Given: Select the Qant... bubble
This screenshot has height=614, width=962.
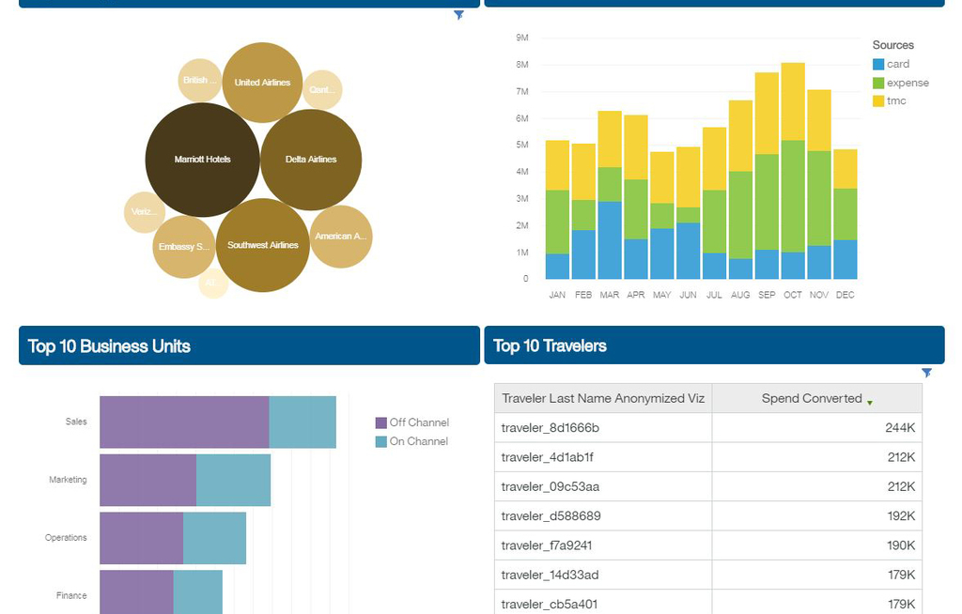Looking at the screenshot, I should 322,89.
